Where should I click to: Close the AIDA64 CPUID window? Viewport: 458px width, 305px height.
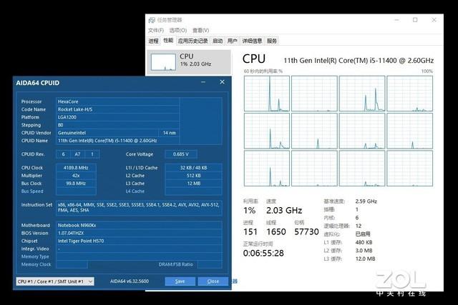(223, 82)
